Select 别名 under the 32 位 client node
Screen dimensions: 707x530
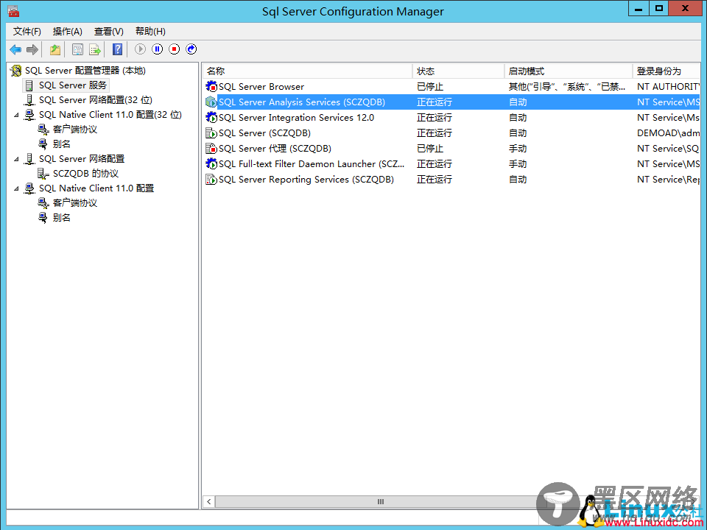[61, 144]
